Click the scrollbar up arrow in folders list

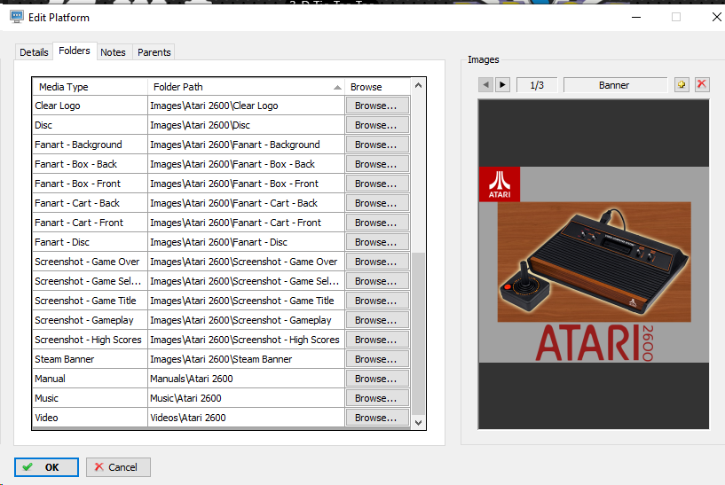[x=418, y=85]
